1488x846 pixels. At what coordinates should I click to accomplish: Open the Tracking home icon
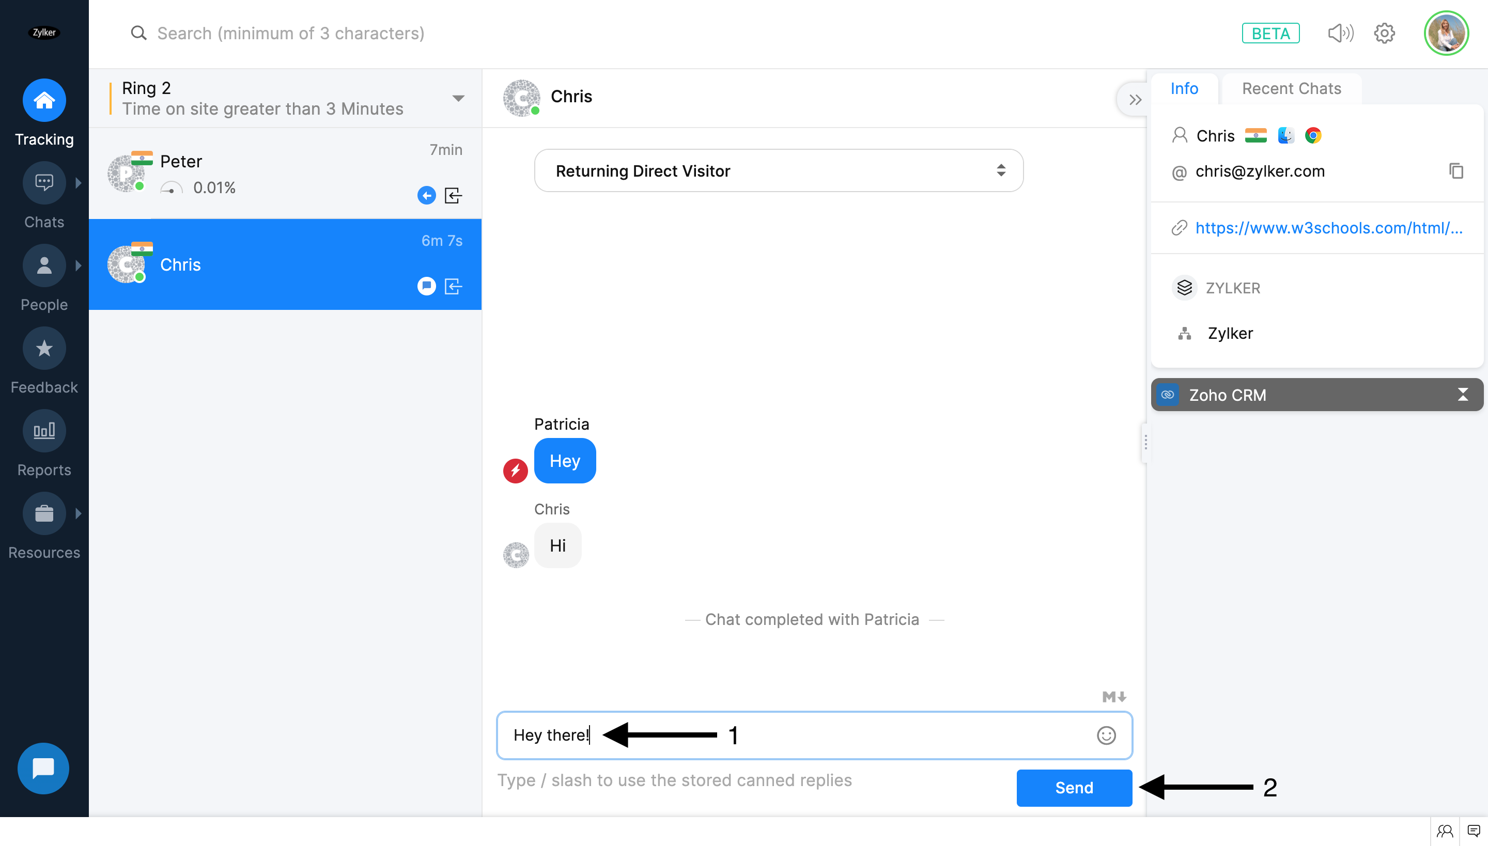pyautogui.click(x=44, y=101)
